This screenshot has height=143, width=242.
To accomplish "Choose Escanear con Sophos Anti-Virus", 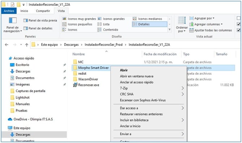I will pyautogui.click(x=149, y=100).
